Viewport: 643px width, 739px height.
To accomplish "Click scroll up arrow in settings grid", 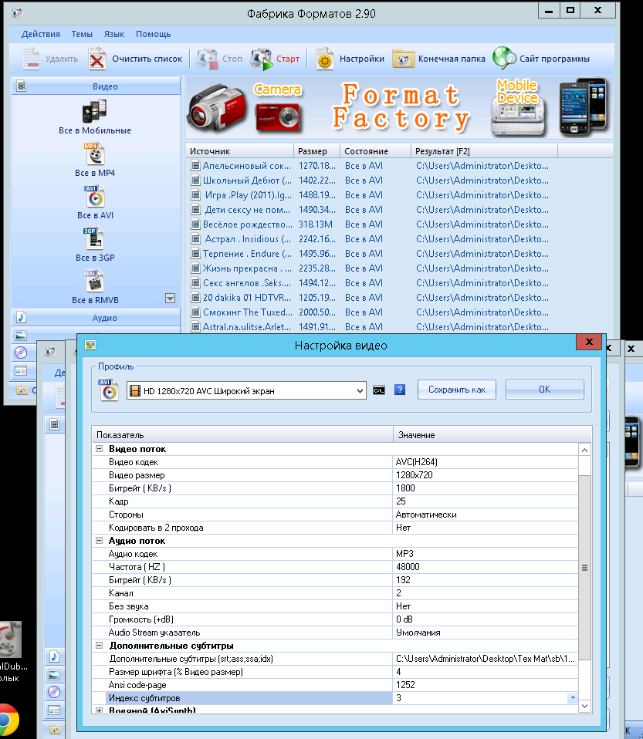I will click(x=584, y=450).
